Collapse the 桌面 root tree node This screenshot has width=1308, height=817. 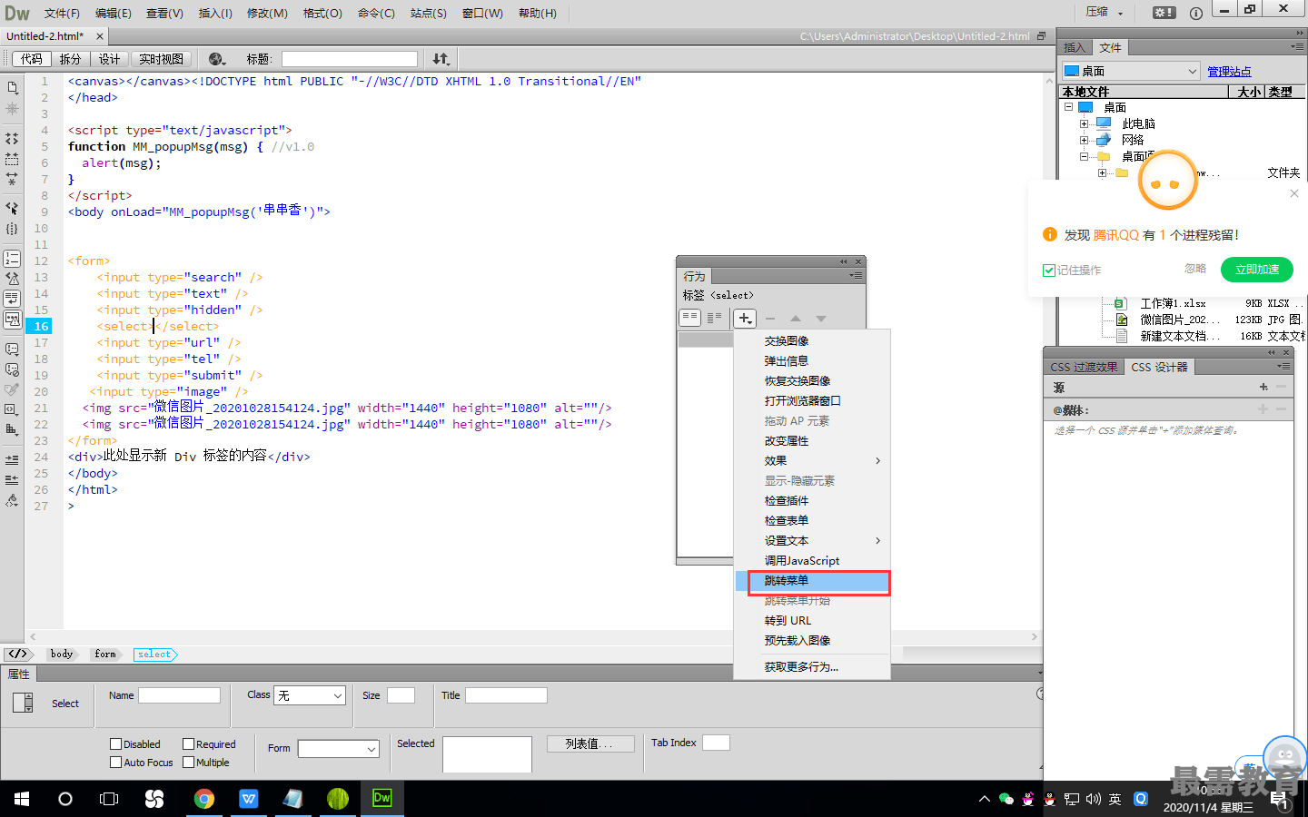pyautogui.click(x=1068, y=107)
